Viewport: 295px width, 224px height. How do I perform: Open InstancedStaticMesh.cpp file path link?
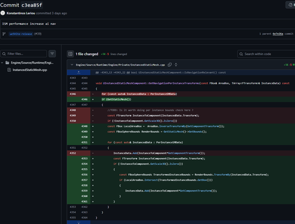pos(120,65)
